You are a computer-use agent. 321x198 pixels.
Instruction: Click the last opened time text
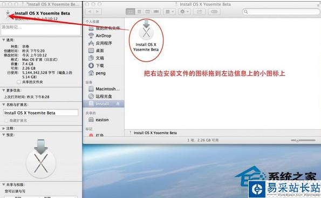tap(27, 97)
